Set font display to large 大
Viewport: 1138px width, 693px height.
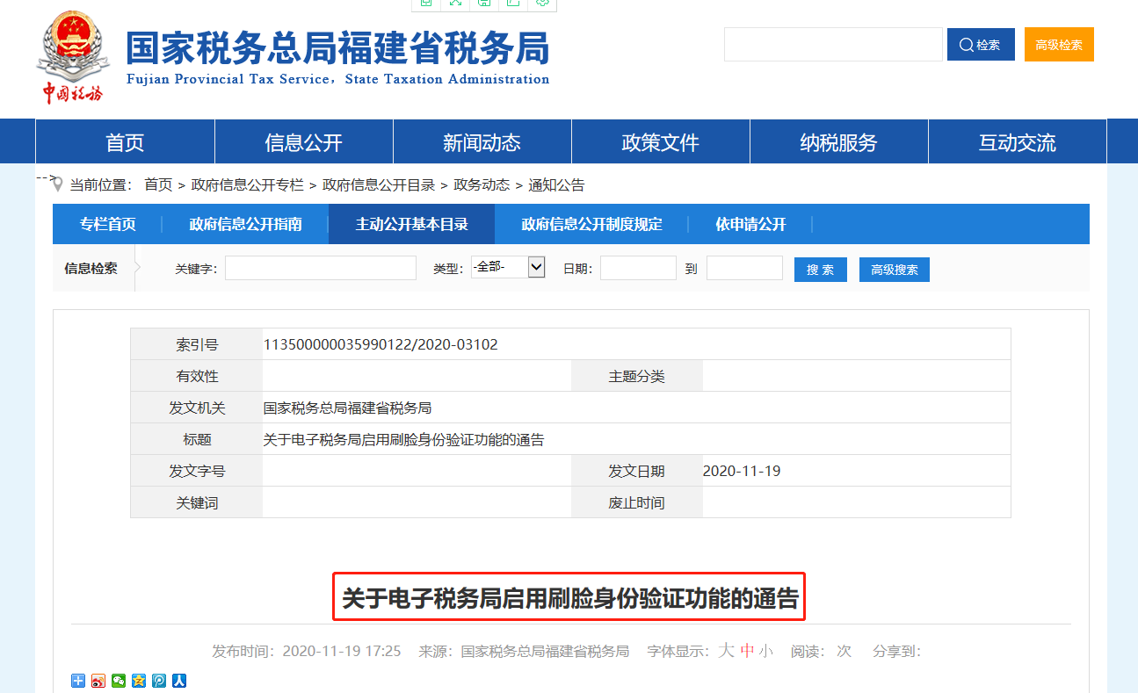point(726,651)
